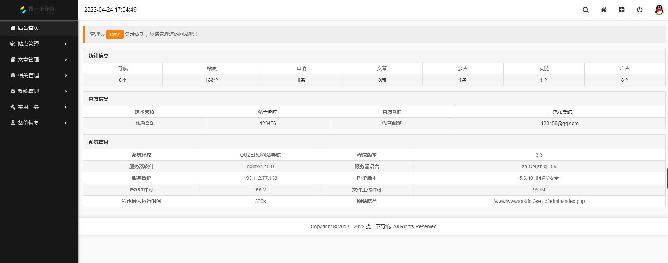
Task: Open the 备份恢复 sidebar menu
Action: coord(28,123)
